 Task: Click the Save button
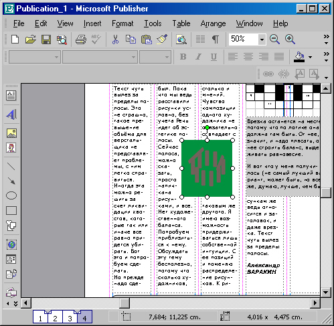pos(46,39)
